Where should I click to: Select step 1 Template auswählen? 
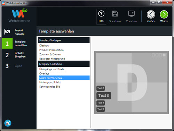19,43
